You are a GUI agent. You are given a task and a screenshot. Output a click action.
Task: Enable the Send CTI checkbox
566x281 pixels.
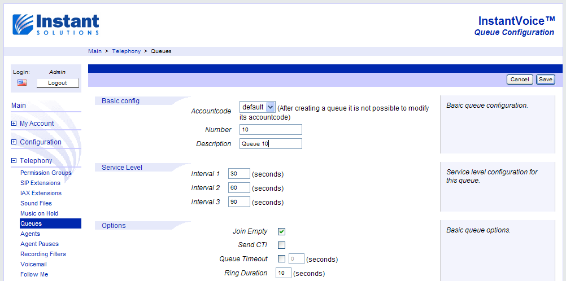coord(281,245)
